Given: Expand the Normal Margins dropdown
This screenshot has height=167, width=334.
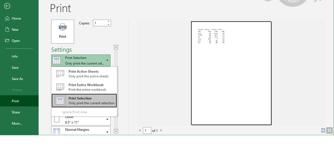Looking at the screenshot, I should coord(81,130).
